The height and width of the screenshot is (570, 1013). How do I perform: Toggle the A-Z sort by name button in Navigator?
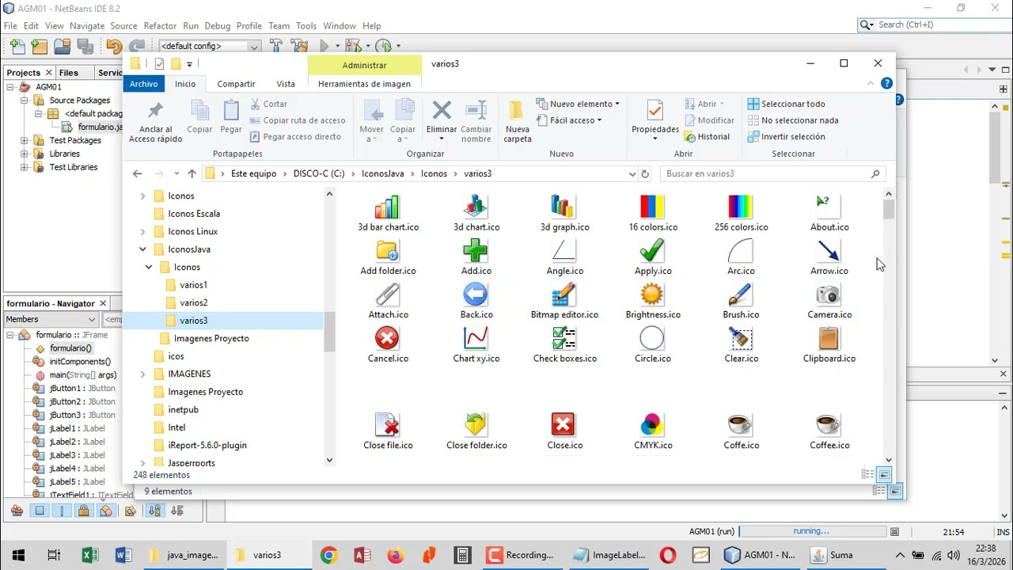point(154,511)
